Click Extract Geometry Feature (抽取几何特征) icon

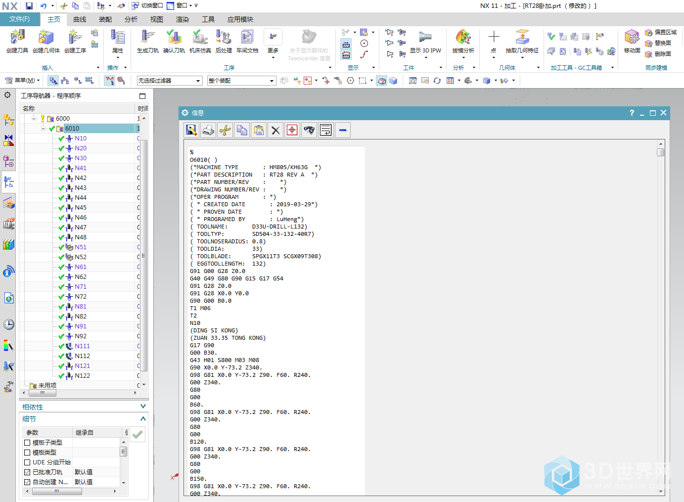pos(522,37)
